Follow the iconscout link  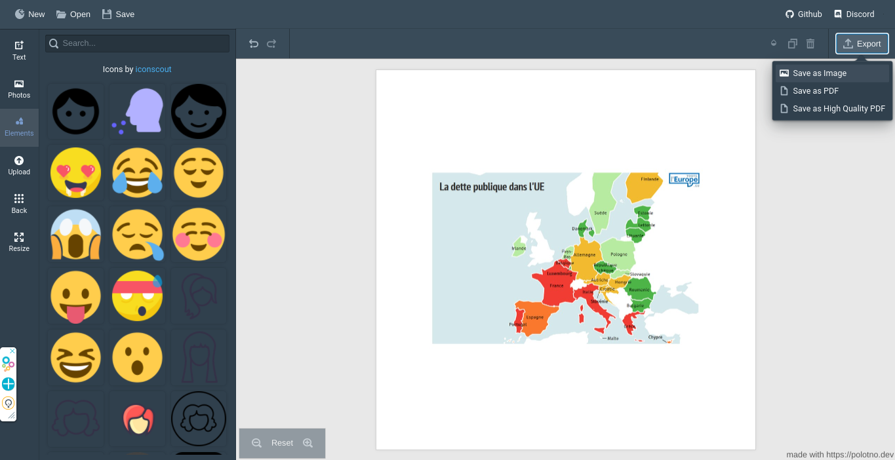pos(153,69)
